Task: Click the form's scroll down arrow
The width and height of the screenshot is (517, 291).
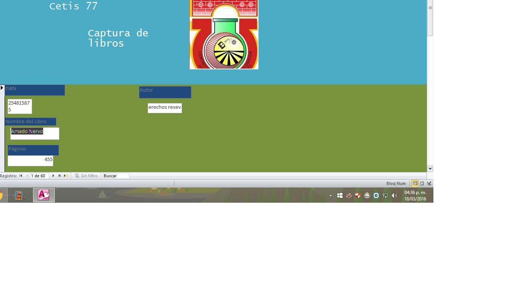Action: (x=430, y=169)
